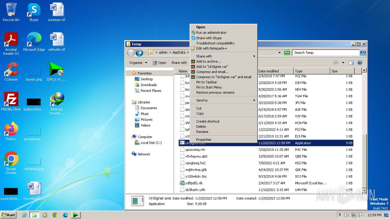This screenshot has height=219, width=390.
Task: Sort by Date modified column header
Action: click(x=275, y=71)
